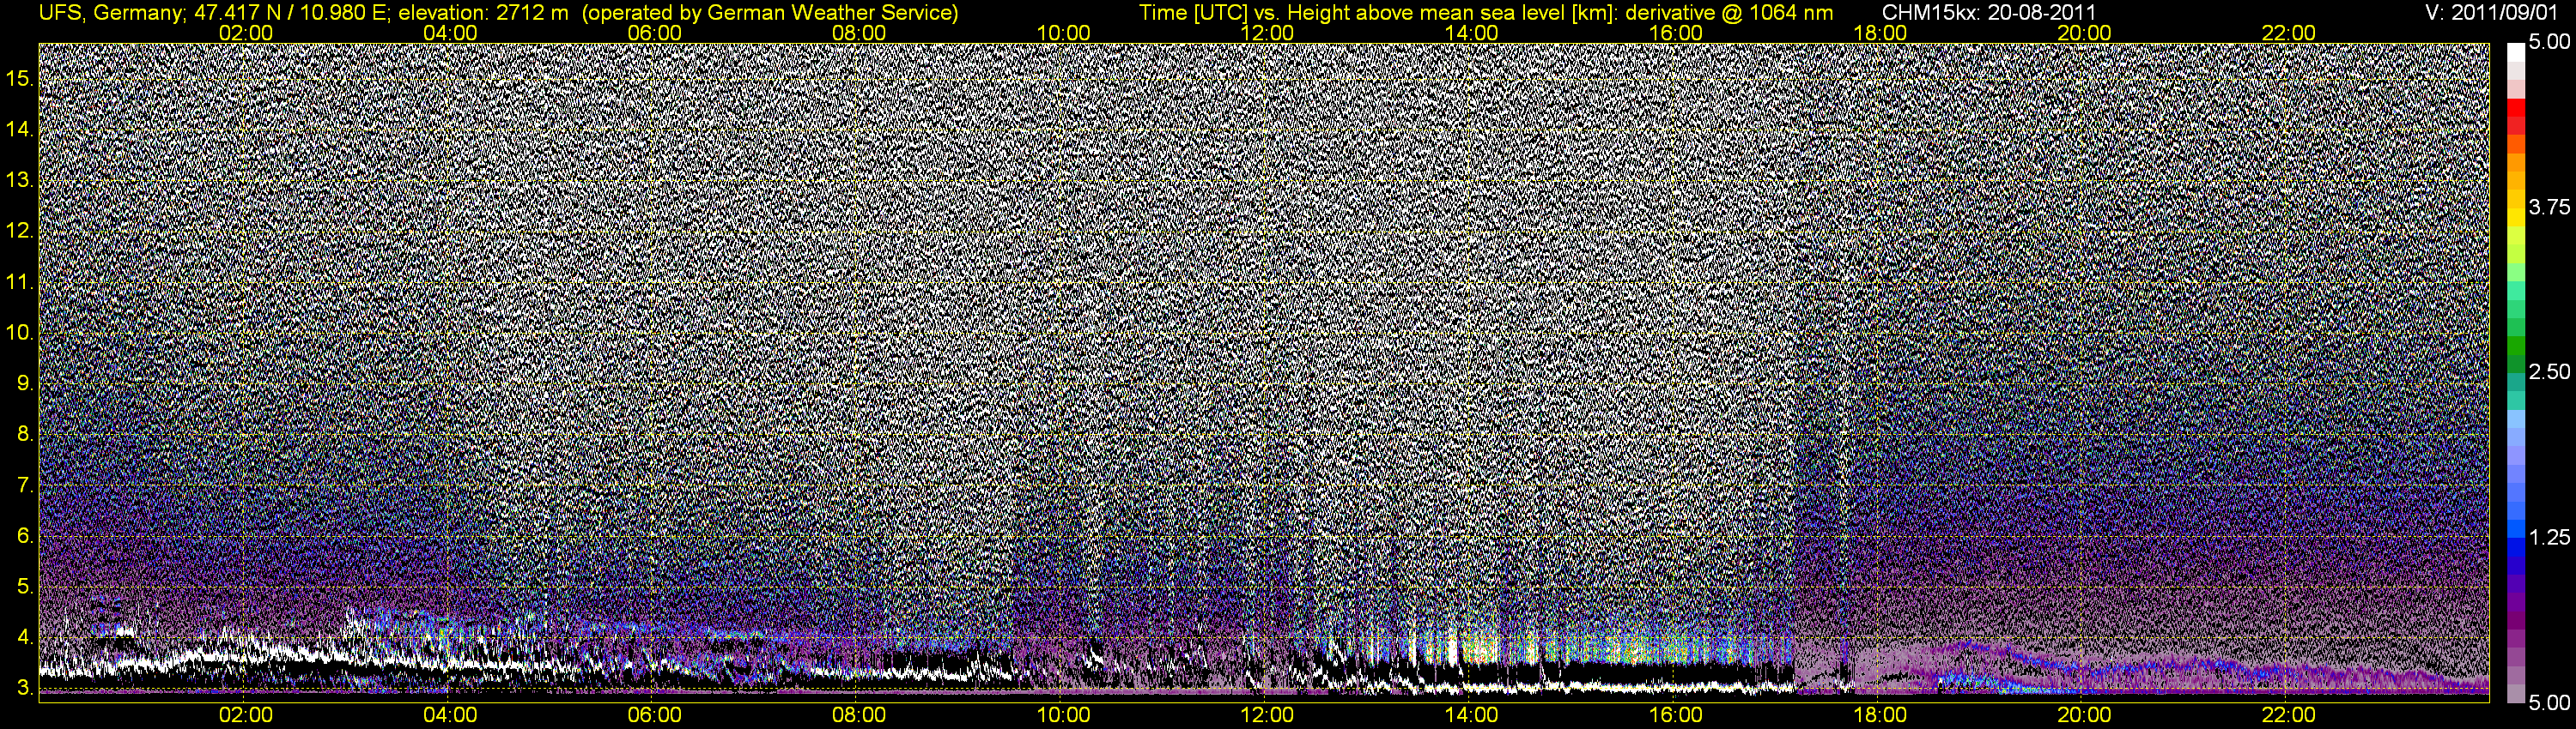Click the 11 km height axis label
Image resolution: width=2576 pixels, height=729 pixels.
(x=20, y=281)
